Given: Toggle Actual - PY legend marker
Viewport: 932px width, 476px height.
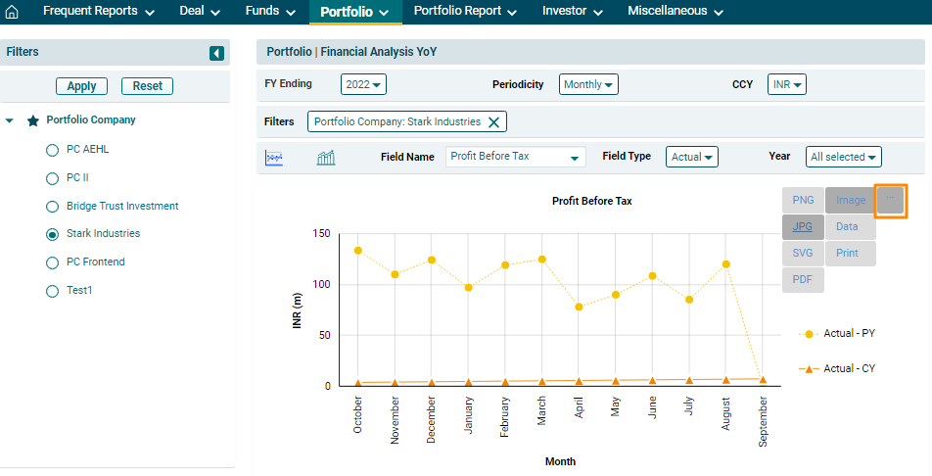Looking at the screenshot, I should tap(809, 334).
